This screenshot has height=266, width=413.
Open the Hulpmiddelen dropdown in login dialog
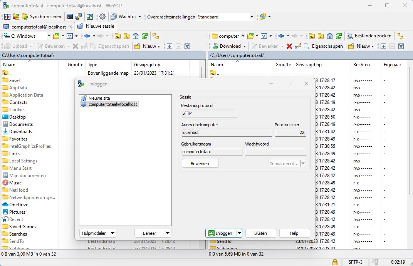pos(98,233)
